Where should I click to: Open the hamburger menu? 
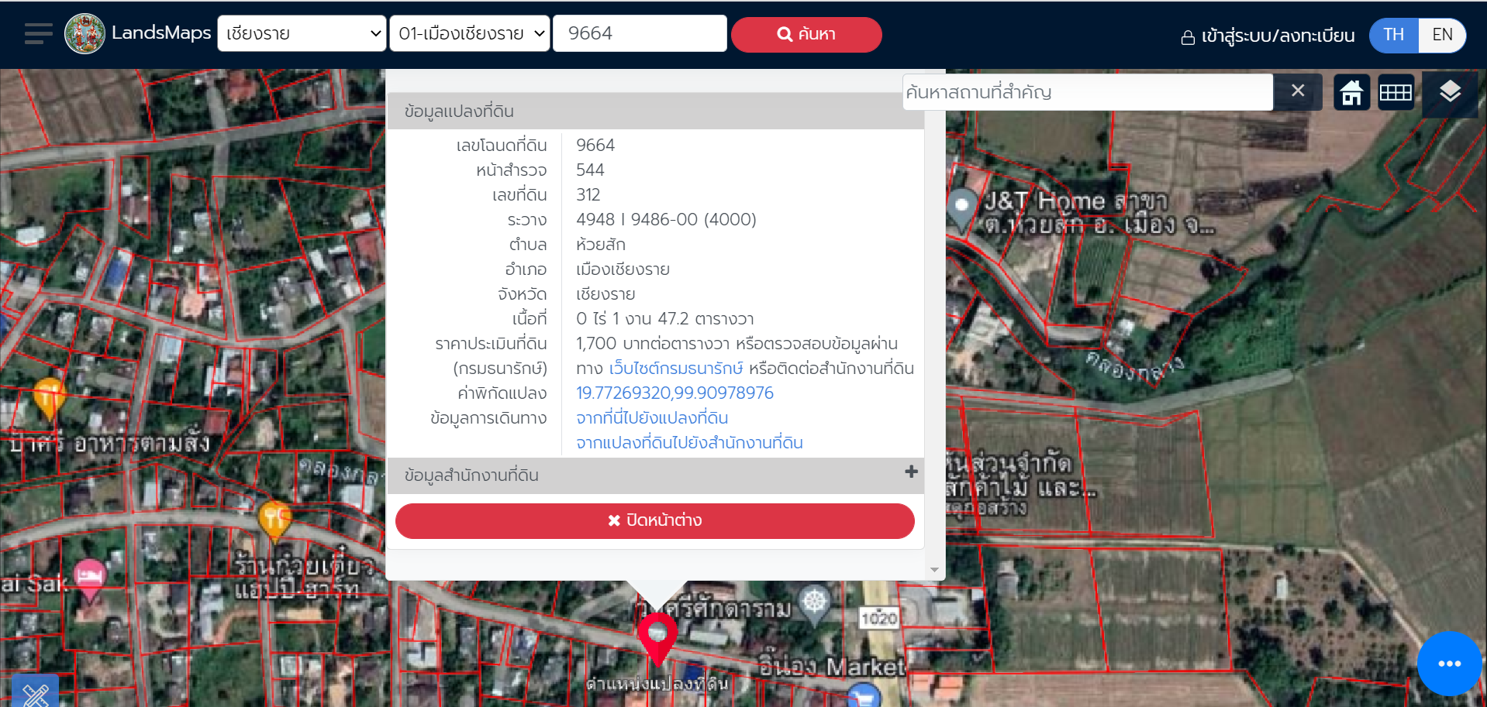tap(38, 34)
